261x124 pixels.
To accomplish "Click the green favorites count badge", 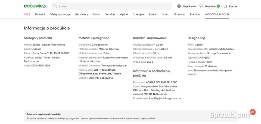I will tap(218, 6).
